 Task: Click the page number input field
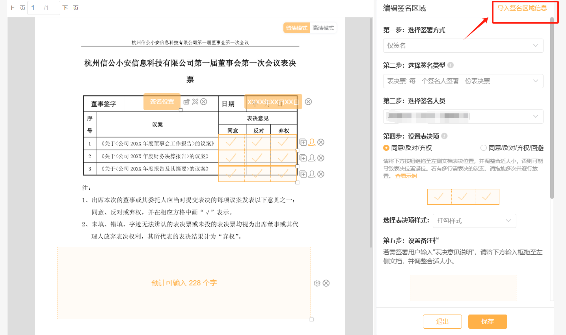click(x=43, y=8)
